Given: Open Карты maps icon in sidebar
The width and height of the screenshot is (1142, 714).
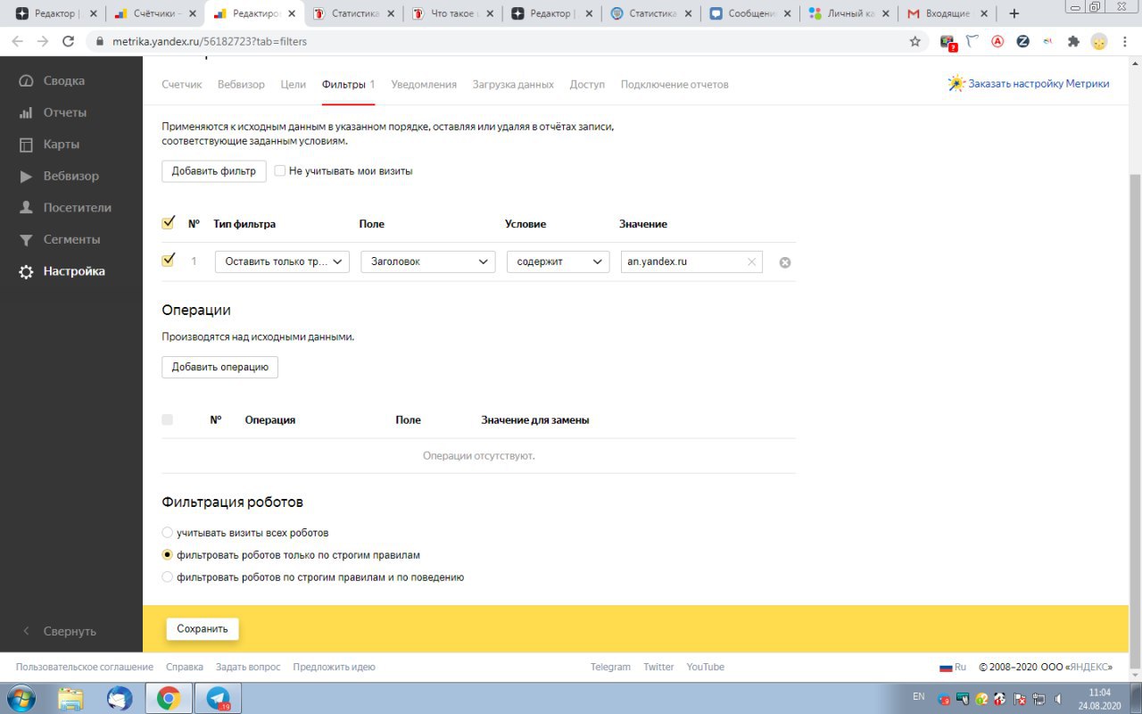Looking at the screenshot, I should point(26,145).
